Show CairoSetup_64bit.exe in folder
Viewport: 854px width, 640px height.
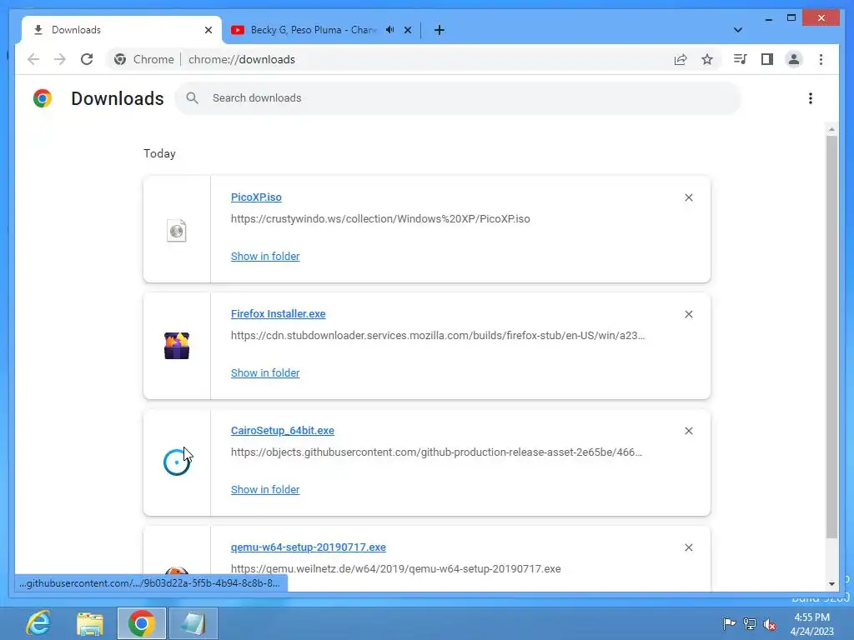265,489
